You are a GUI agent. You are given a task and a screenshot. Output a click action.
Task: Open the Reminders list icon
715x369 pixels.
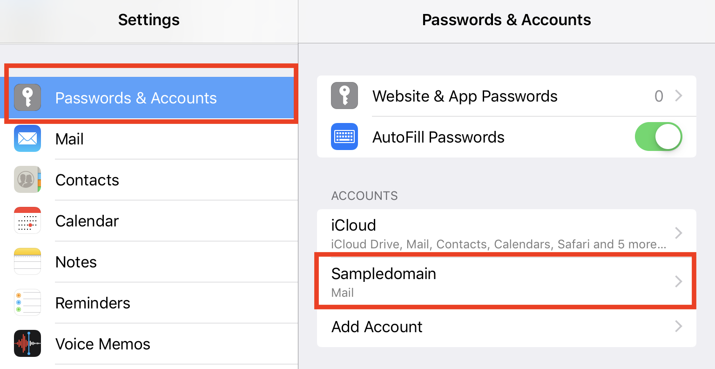click(27, 302)
